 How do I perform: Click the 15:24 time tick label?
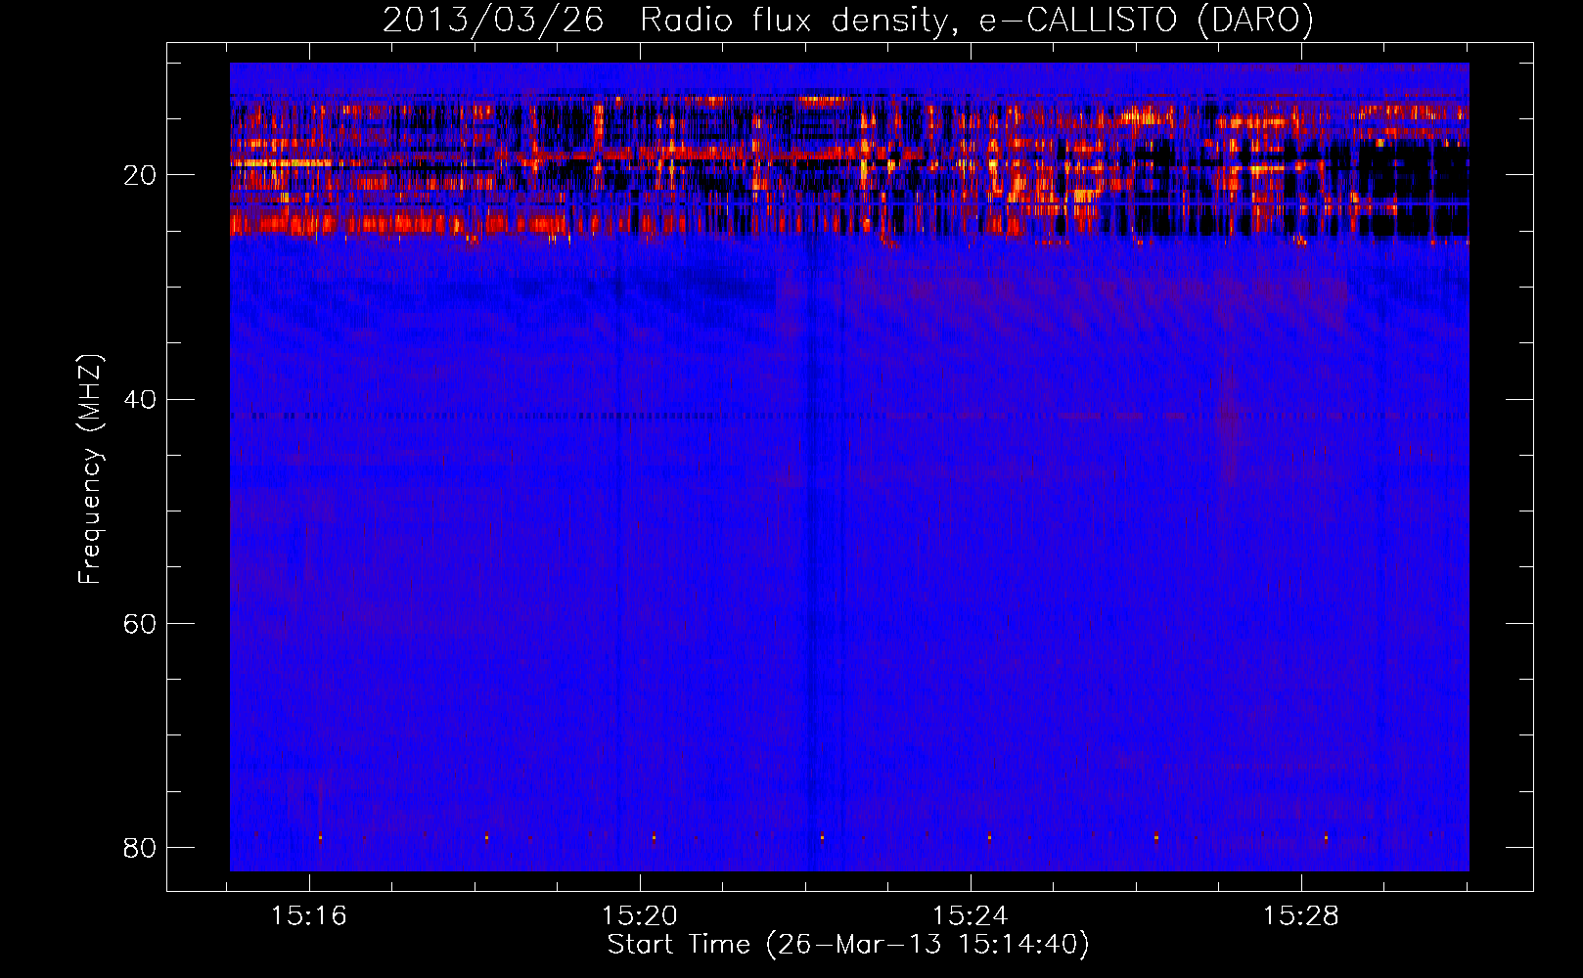click(970, 916)
